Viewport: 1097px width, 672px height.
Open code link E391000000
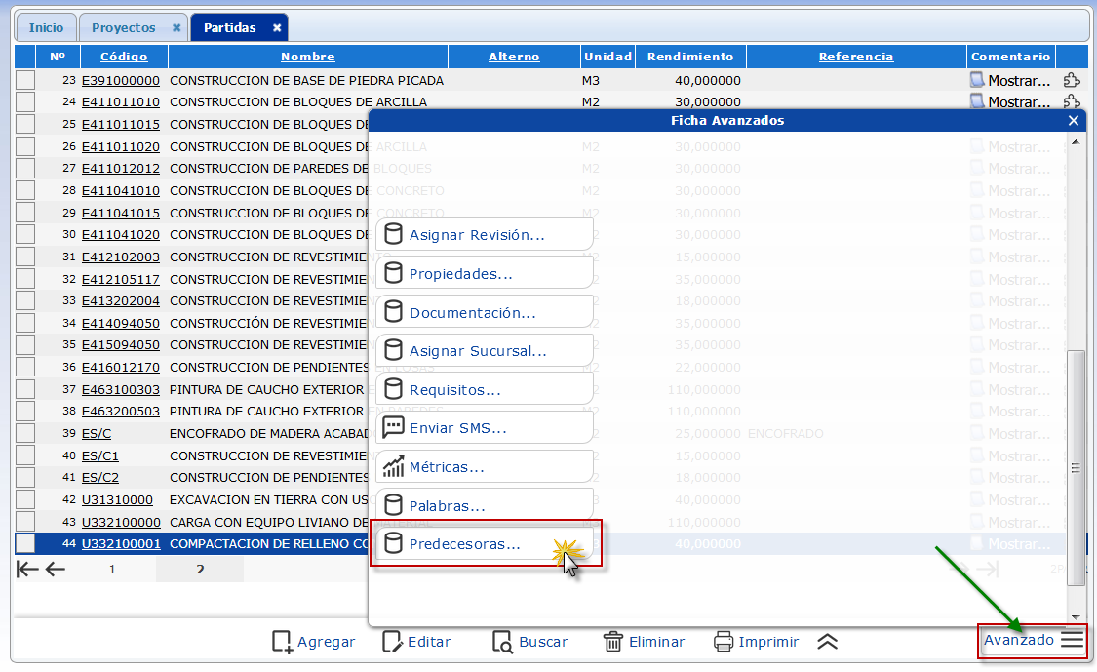click(120, 81)
